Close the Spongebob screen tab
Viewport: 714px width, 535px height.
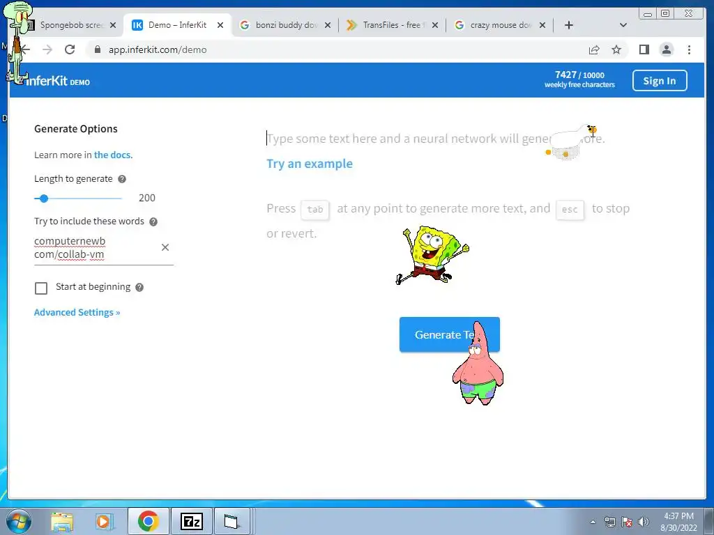point(113,25)
